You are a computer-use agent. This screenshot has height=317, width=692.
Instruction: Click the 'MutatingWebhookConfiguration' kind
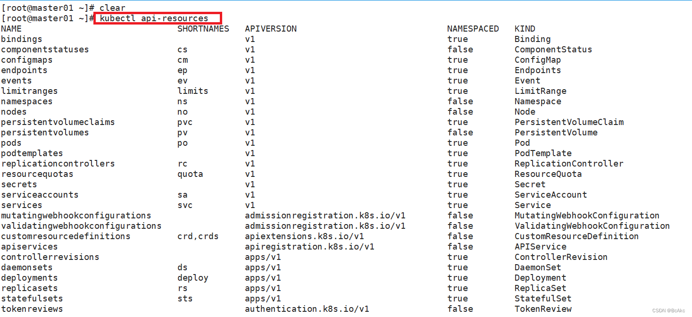(x=587, y=216)
